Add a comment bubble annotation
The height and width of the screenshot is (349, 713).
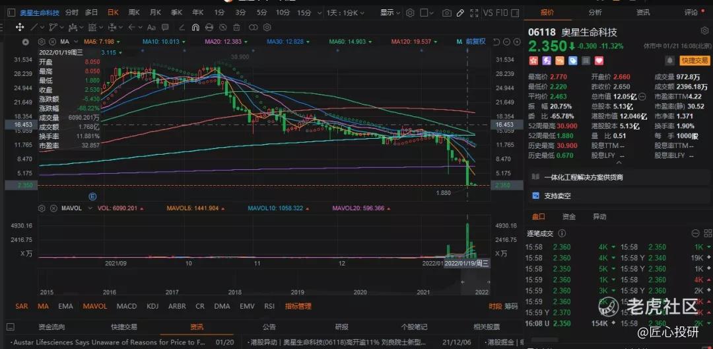point(165,27)
